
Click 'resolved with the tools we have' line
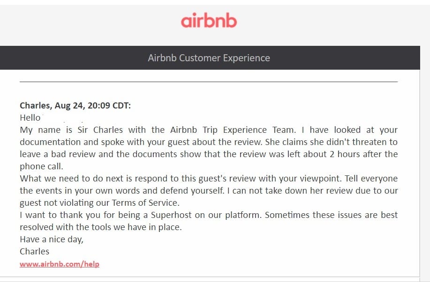(x=101, y=227)
